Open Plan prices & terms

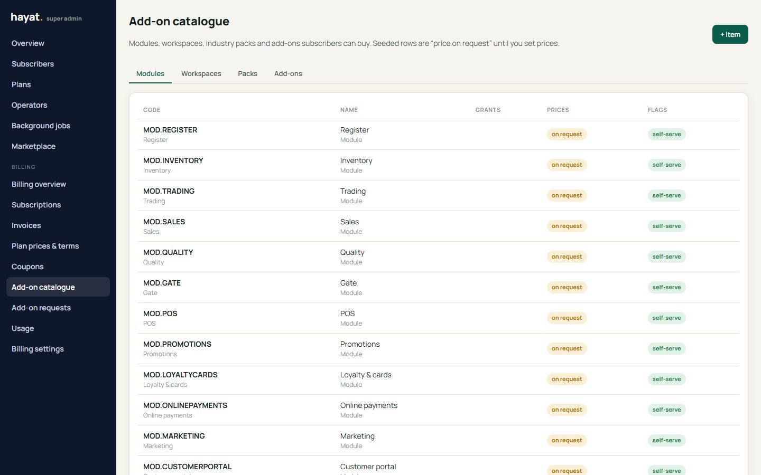point(58,246)
